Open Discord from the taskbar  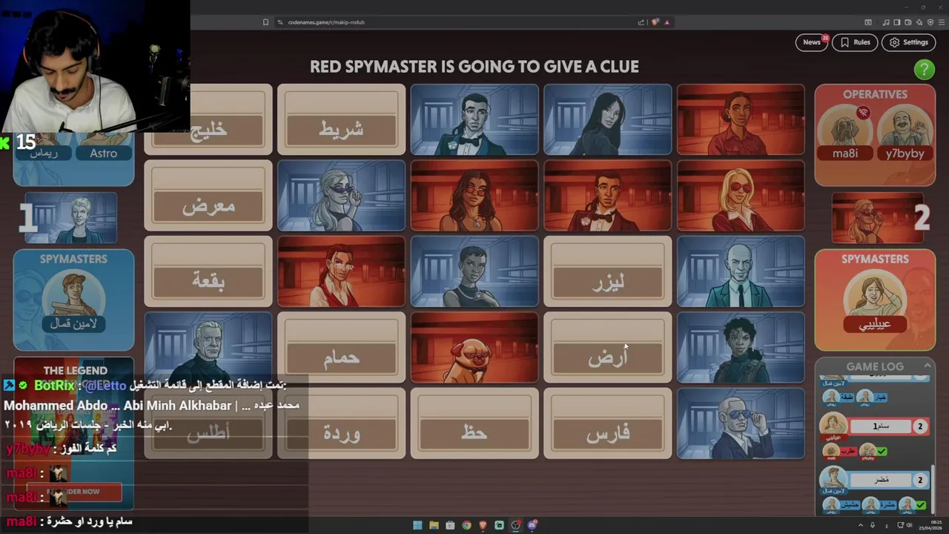532,525
